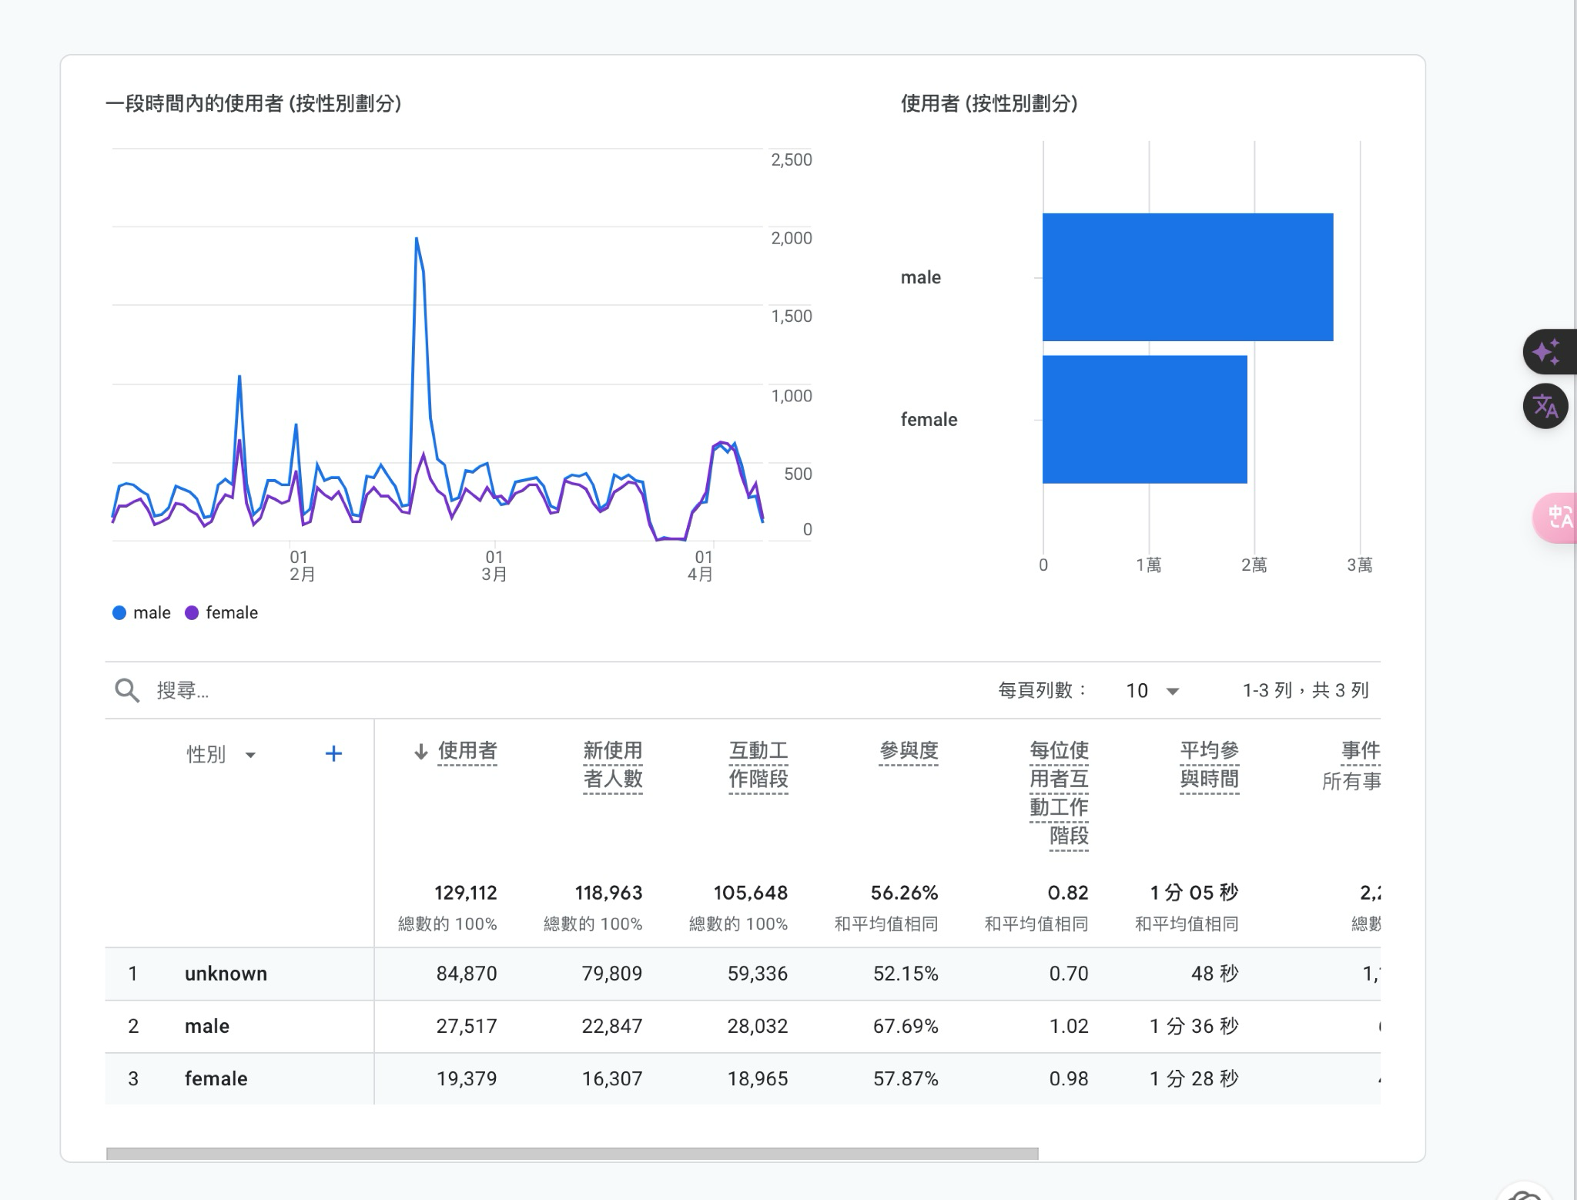Sort by 參與度 column header

(x=909, y=751)
